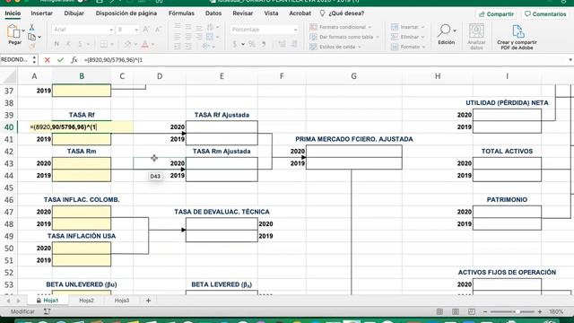
Task: Click the Dar formato como tabla icon
Action: click(313, 37)
